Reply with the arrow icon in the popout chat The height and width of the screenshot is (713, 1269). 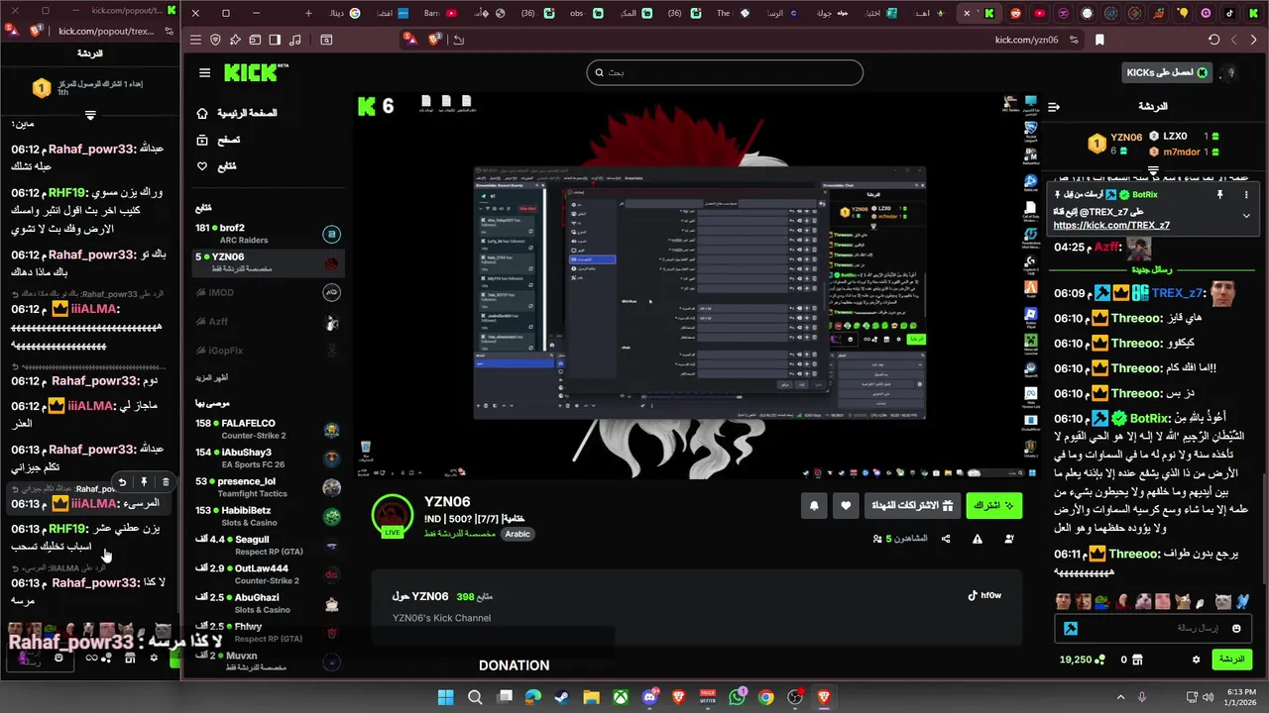(122, 482)
